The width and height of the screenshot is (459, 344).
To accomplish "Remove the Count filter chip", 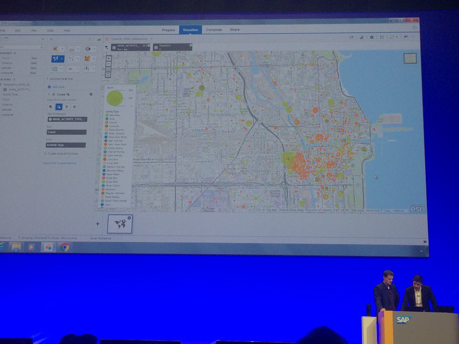I will click(x=191, y=45).
